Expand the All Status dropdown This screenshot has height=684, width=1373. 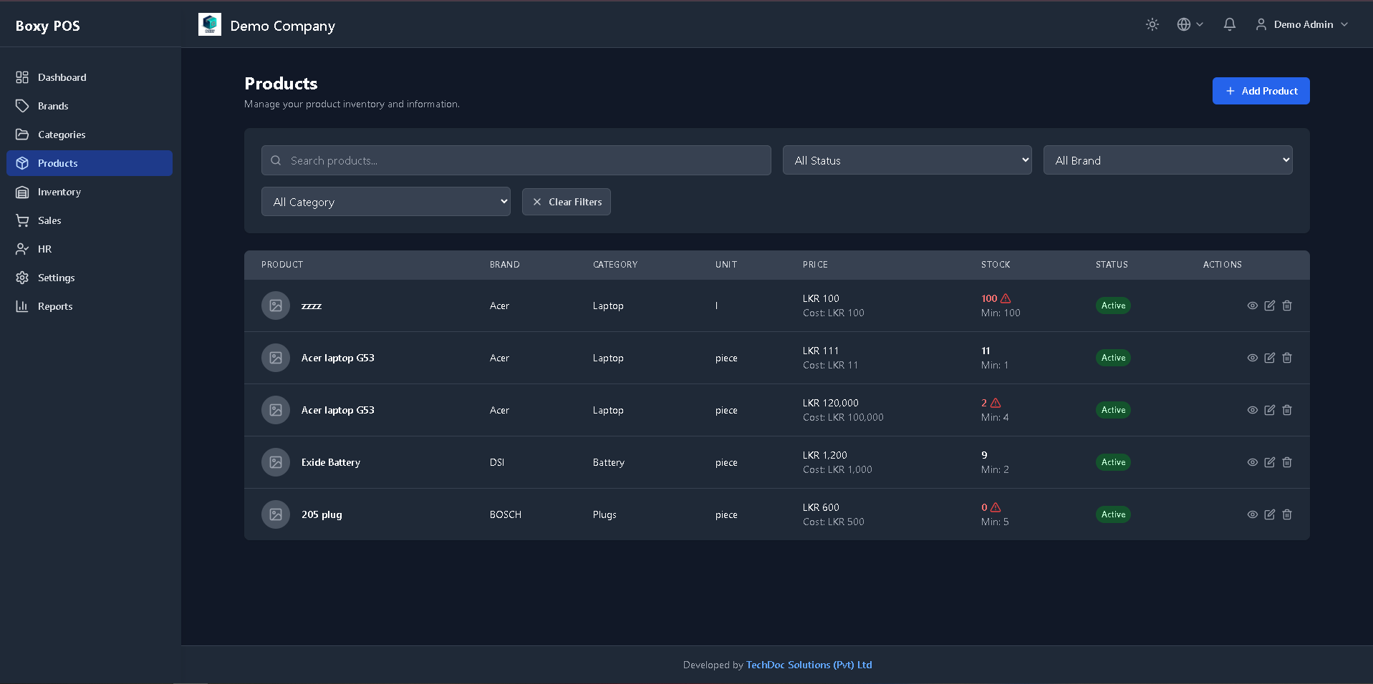click(907, 160)
